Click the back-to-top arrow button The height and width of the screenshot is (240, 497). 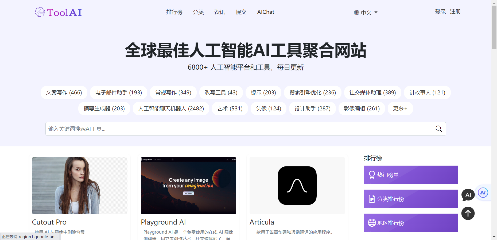[x=468, y=213]
